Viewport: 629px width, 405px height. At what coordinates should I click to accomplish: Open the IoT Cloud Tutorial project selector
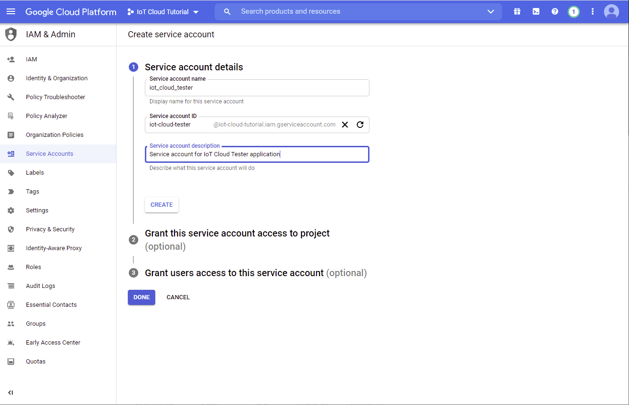[x=163, y=12]
